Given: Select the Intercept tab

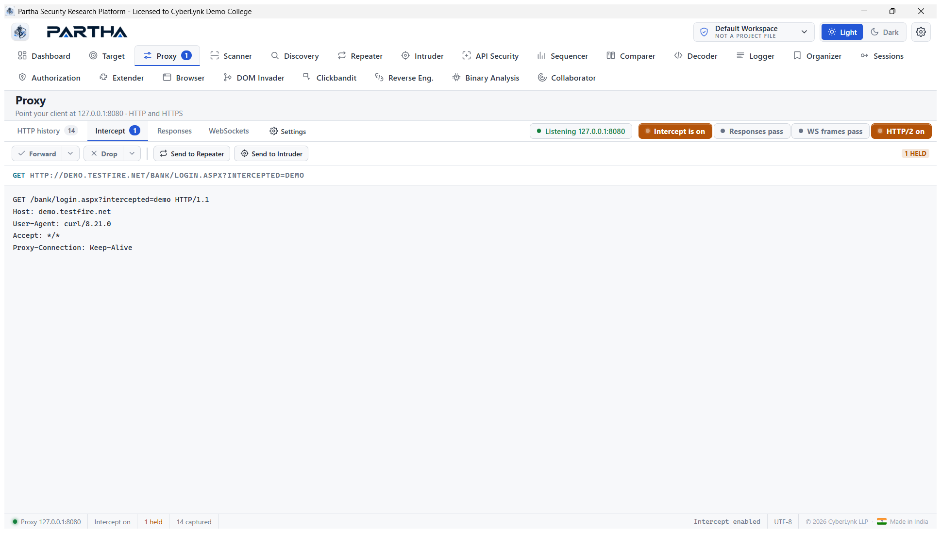Looking at the screenshot, I should point(118,131).
